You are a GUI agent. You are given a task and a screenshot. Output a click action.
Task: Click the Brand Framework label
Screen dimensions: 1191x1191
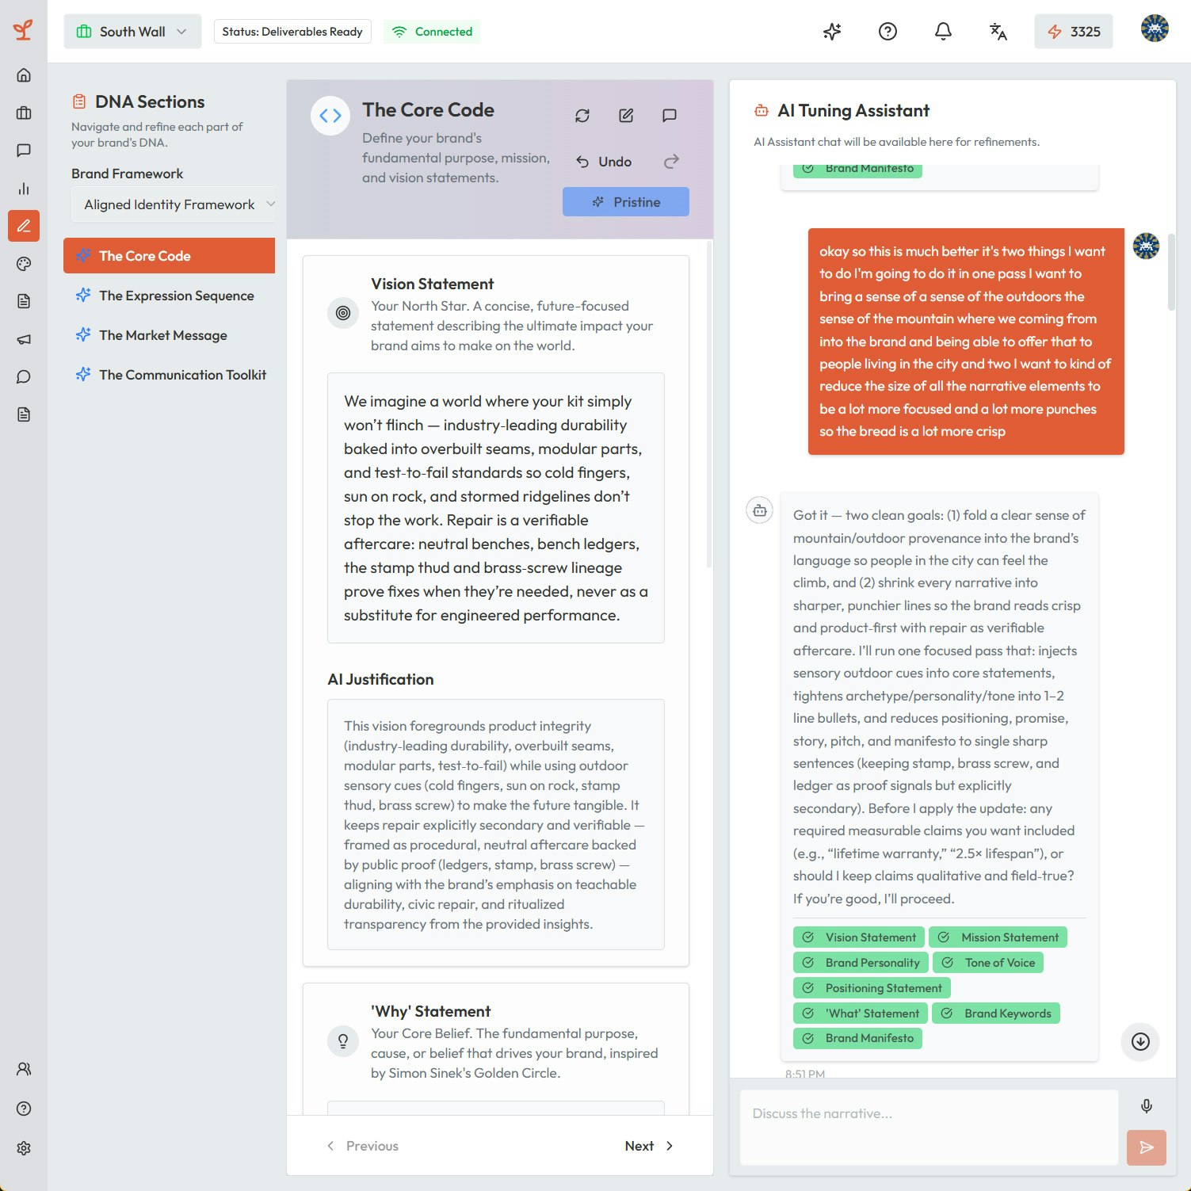(128, 174)
